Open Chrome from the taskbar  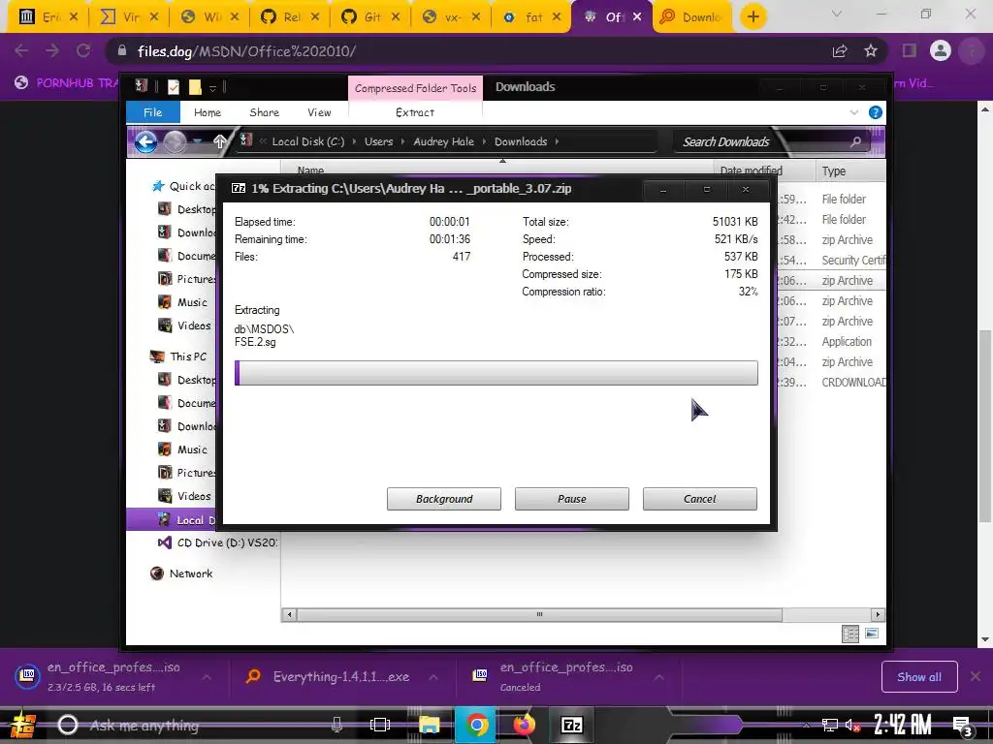[x=477, y=725]
